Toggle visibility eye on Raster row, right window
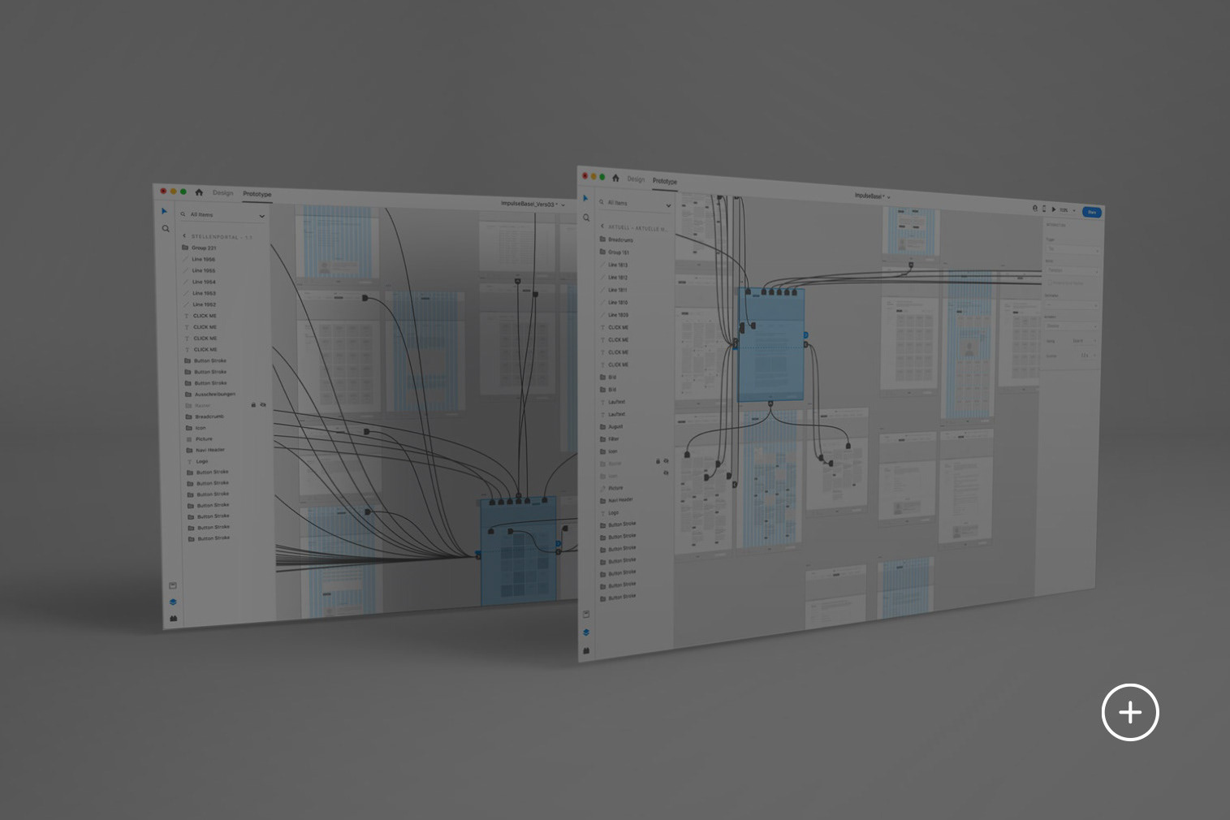The image size is (1230, 820). tap(667, 461)
